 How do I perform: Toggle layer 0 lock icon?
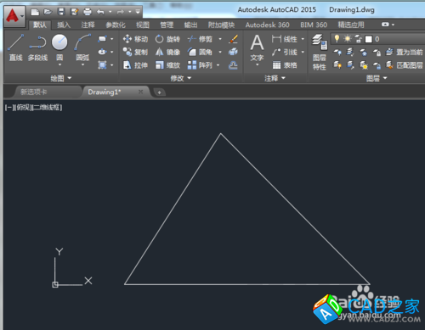358,39
